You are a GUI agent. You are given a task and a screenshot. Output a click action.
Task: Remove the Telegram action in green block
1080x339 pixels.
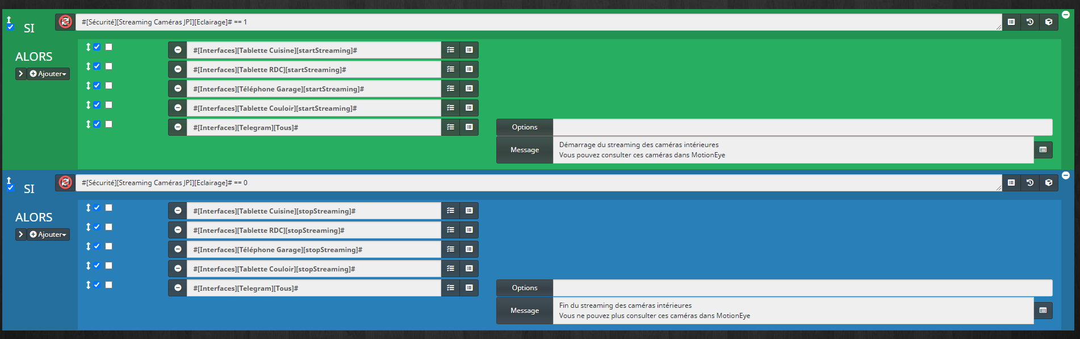178,127
